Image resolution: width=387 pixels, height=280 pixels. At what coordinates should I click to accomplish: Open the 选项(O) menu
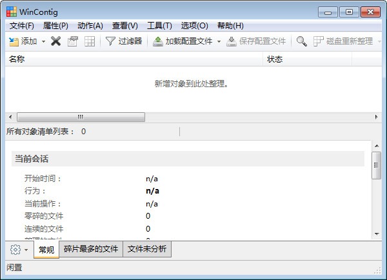(195, 26)
